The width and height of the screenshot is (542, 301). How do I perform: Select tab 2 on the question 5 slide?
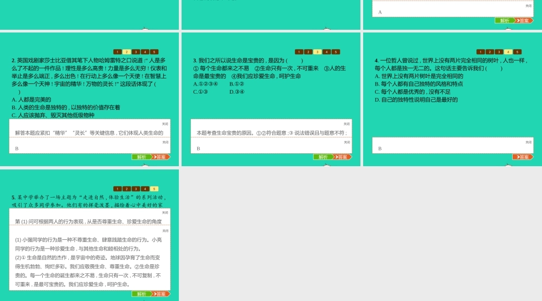[x=127, y=189]
